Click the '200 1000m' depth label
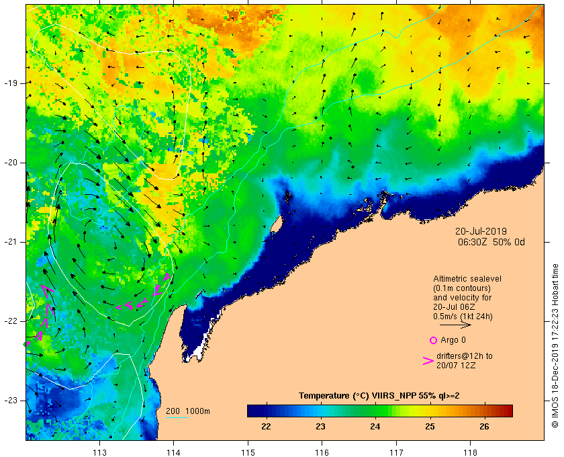The width and height of the screenshot is (564, 457). click(x=188, y=411)
